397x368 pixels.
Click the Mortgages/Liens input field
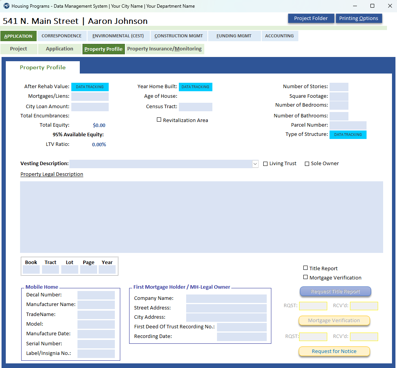pyautogui.click(x=90, y=96)
